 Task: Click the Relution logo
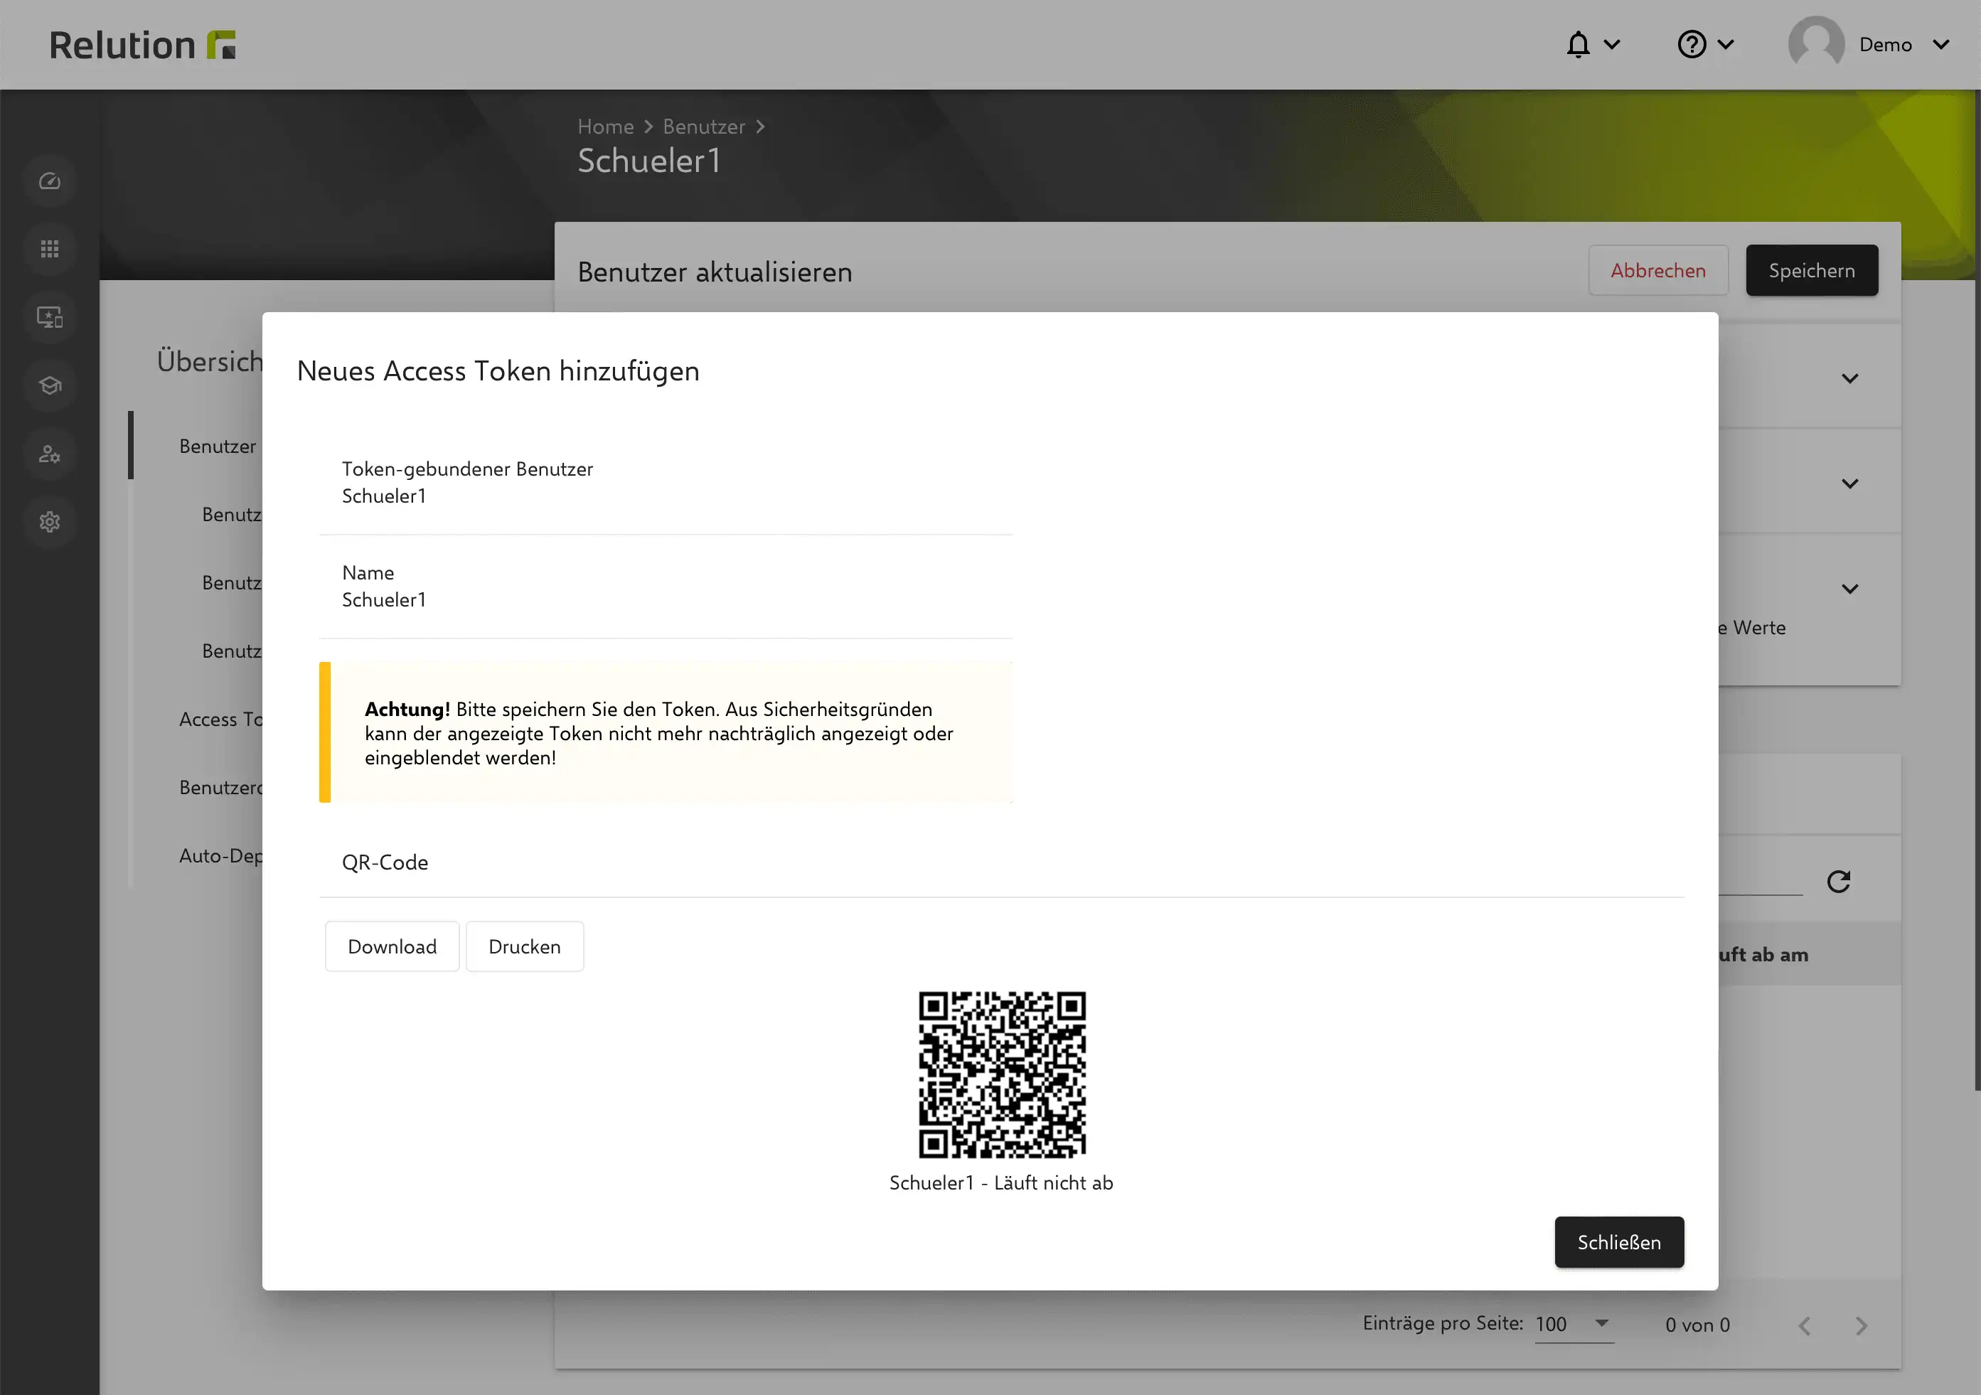pyautogui.click(x=142, y=45)
